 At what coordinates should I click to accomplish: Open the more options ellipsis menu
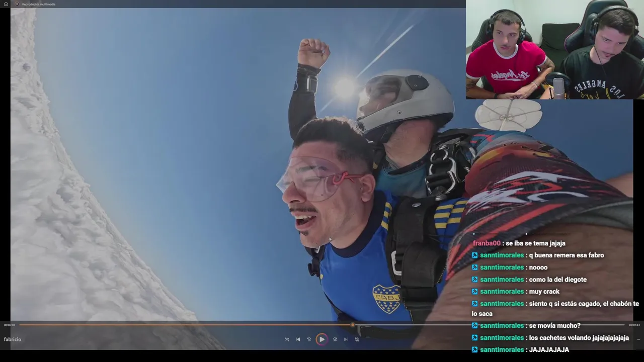(x=638, y=339)
